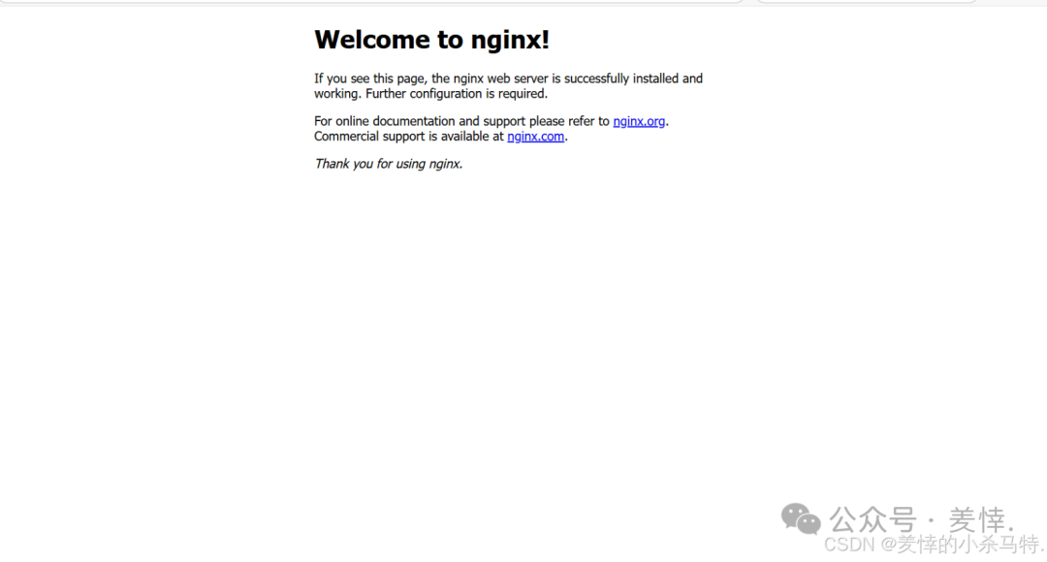Follow the nginx.com commercial support link
This screenshot has height=562, width=1047.
click(535, 137)
